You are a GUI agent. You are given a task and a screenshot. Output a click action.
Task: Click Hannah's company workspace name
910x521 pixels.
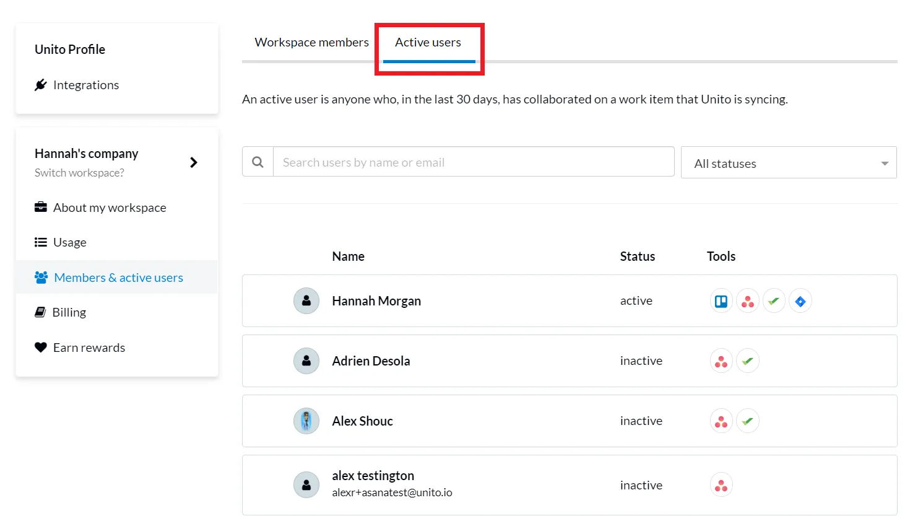point(86,154)
